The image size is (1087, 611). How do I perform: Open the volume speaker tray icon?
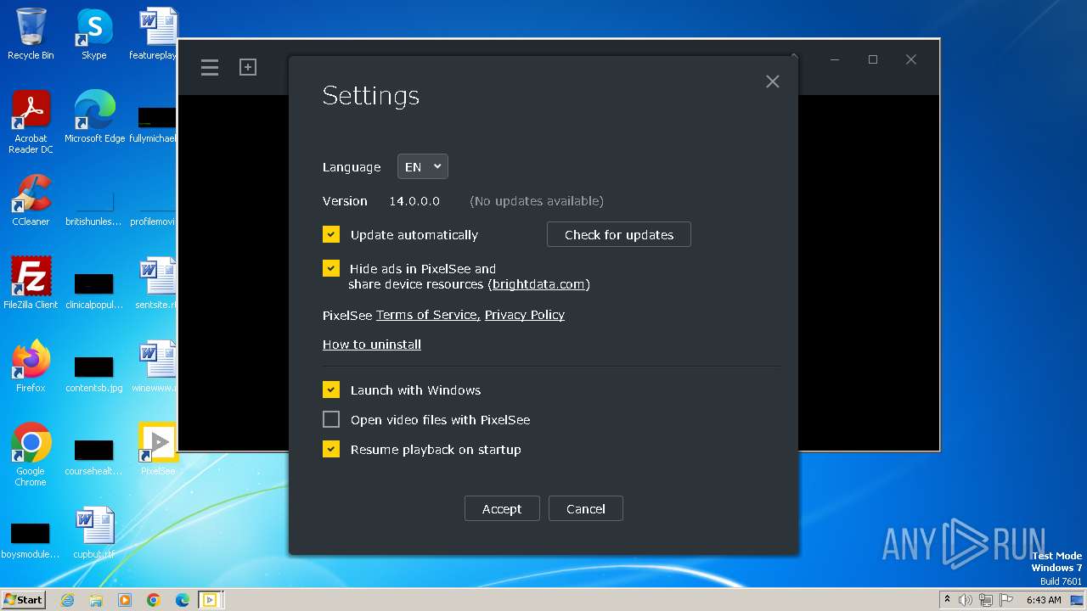(x=966, y=600)
